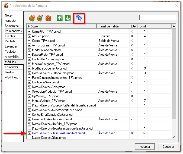Click the edit module package icon
Viewport: 183px width, 154px height.
tap(40, 18)
